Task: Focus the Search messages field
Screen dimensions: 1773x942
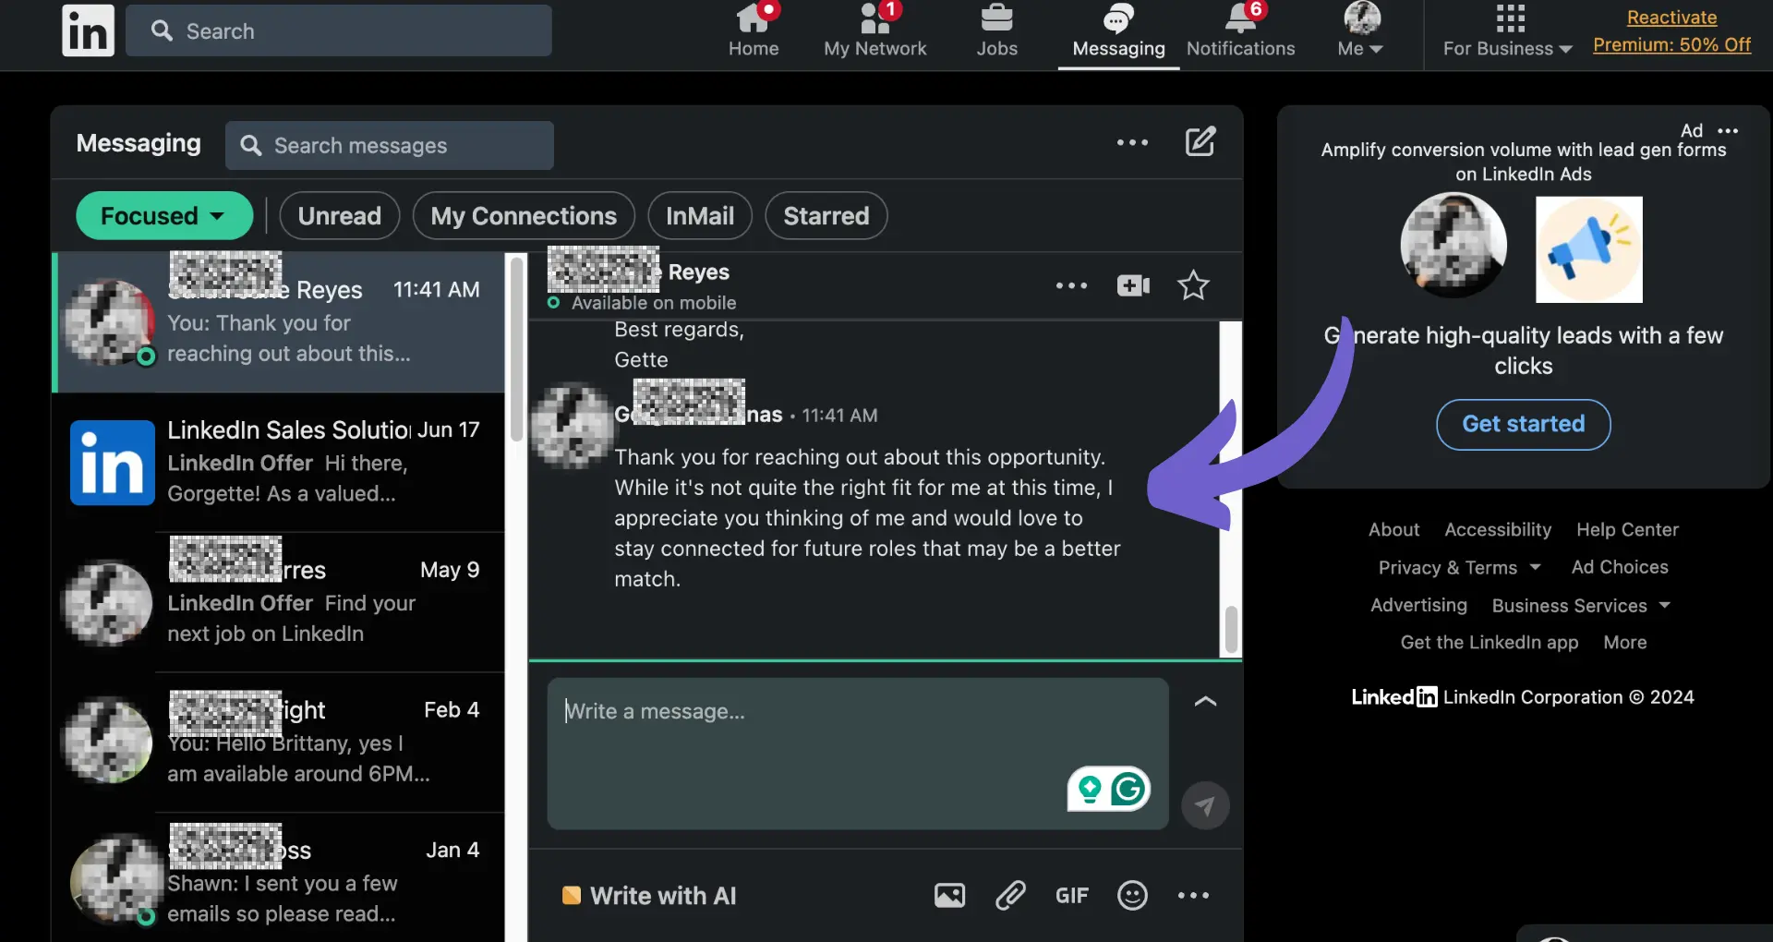Action: tap(390, 145)
